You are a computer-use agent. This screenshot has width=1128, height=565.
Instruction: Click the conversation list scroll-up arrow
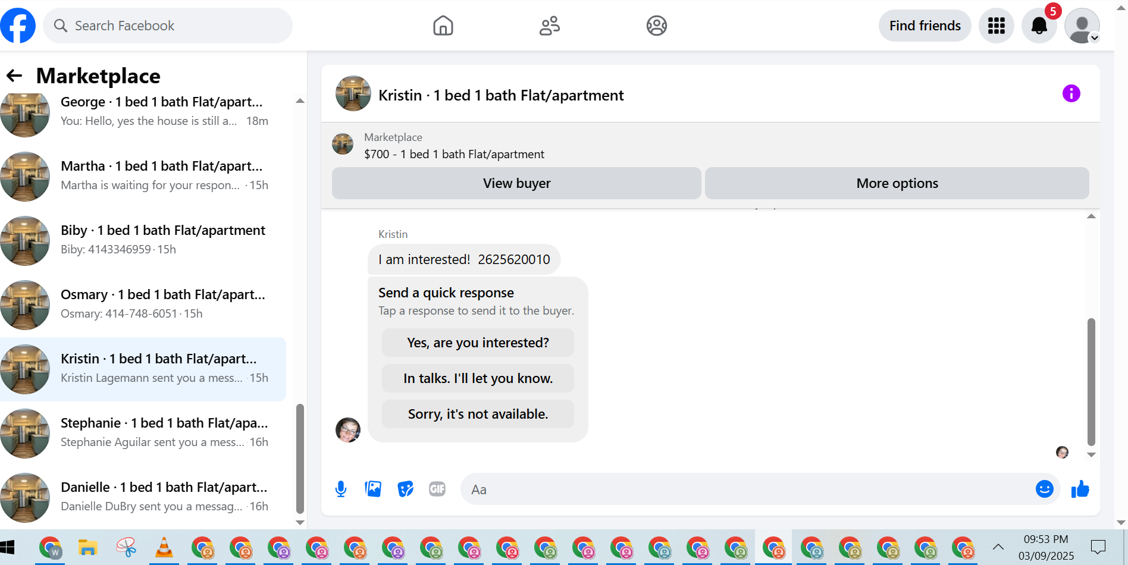(x=300, y=101)
